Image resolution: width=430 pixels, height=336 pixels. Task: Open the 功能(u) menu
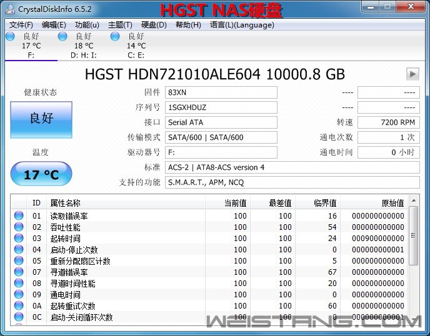pos(87,25)
